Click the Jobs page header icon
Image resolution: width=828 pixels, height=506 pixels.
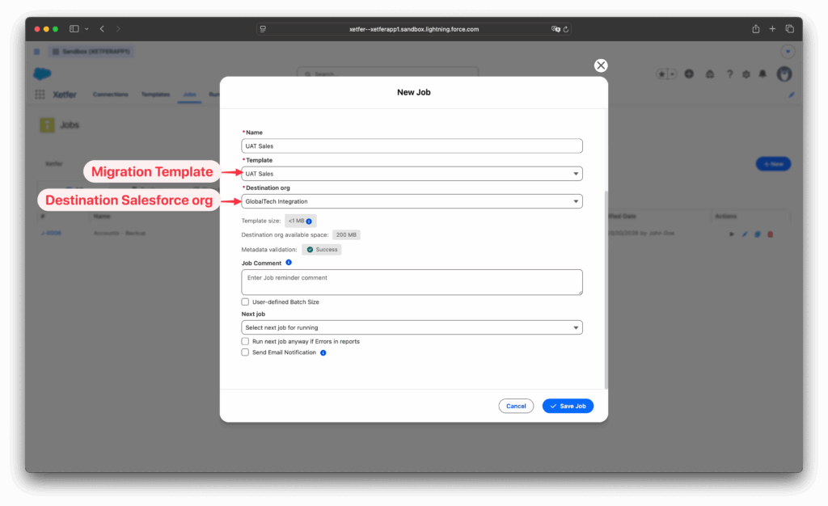tap(47, 125)
